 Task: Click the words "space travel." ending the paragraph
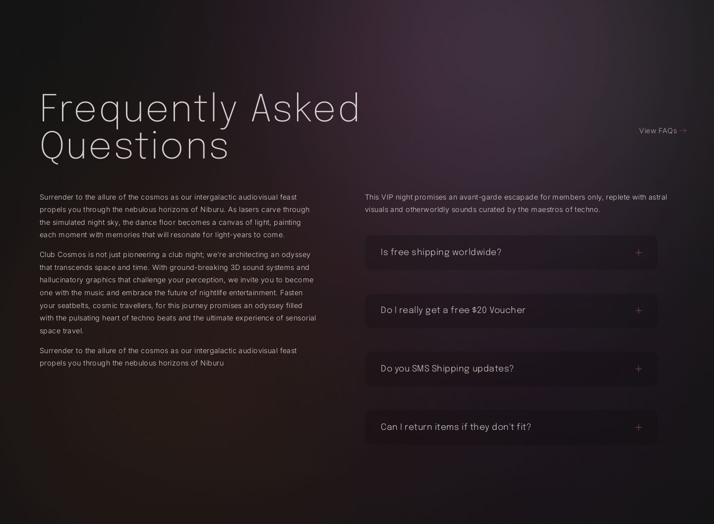pyautogui.click(x=61, y=331)
